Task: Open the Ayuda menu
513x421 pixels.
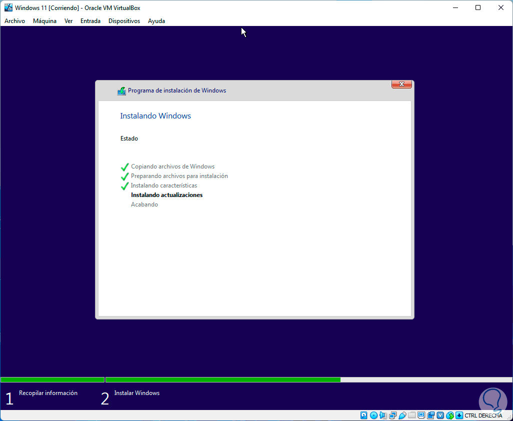Action: coord(156,21)
